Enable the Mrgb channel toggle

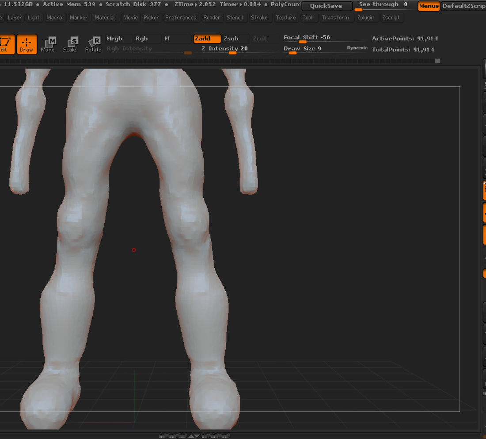pyautogui.click(x=118, y=39)
